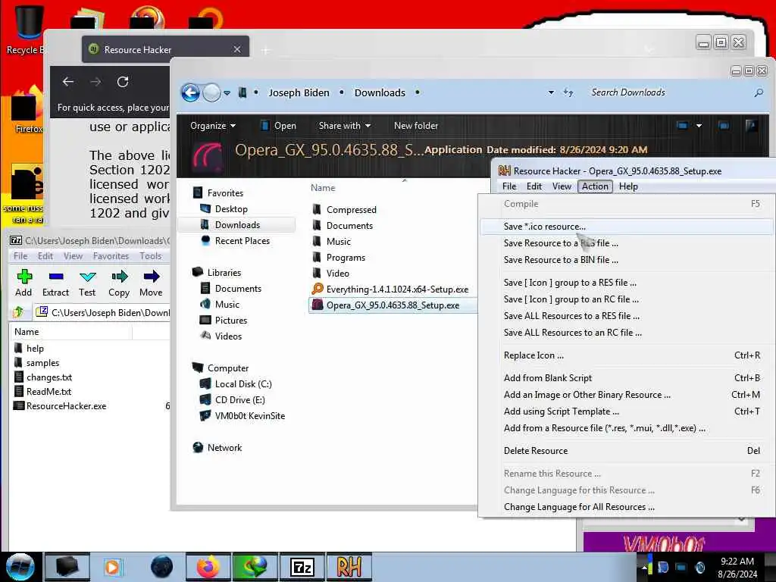The width and height of the screenshot is (776, 582).
Task: Open media player from the taskbar
Action: (113, 567)
